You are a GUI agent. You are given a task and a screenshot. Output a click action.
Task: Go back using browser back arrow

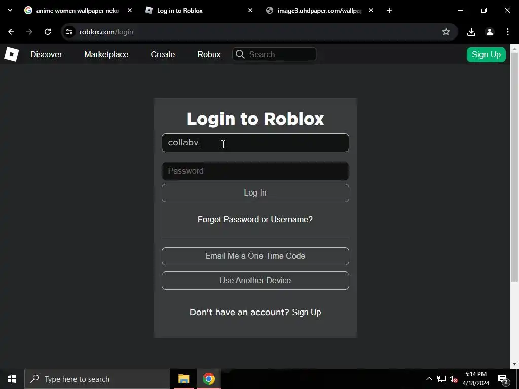click(11, 32)
